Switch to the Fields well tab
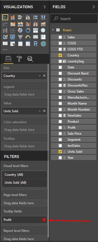Image resolution: width=98 pixels, height=242 pixels. [8, 59]
